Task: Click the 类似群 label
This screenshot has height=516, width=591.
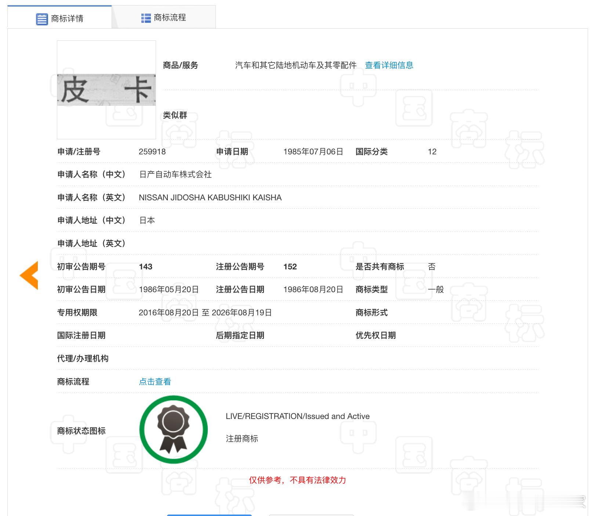Action: (x=175, y=115)
